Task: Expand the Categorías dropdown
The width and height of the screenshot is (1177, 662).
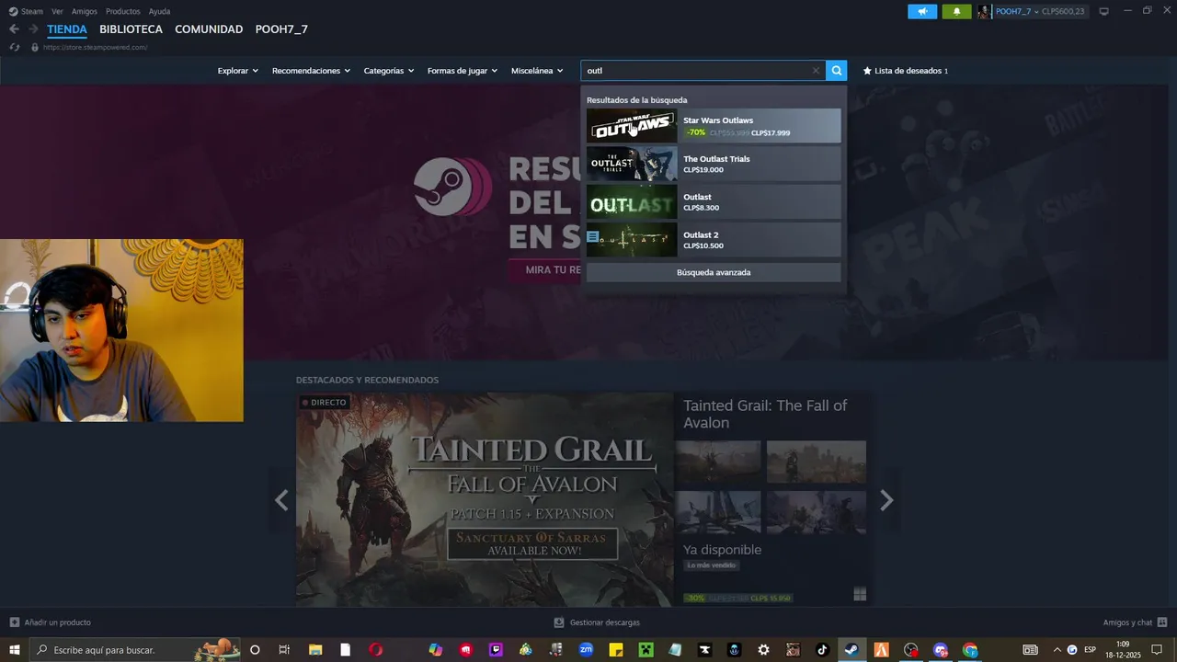Action: pos(388,71)
